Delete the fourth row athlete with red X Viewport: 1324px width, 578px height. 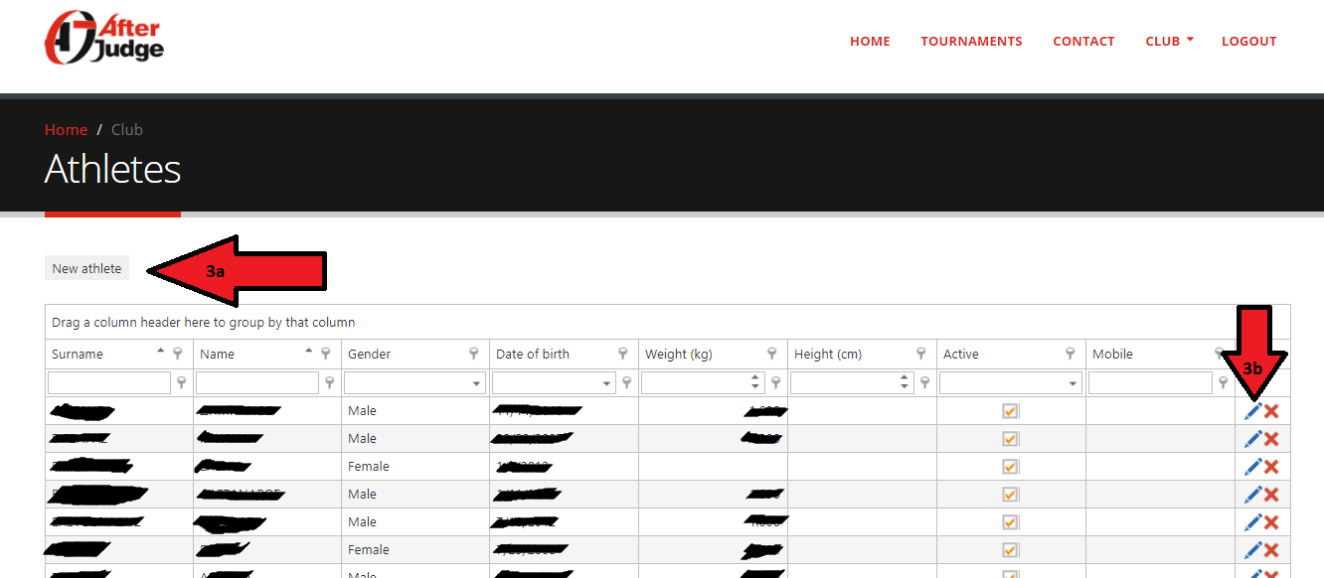[1271, 495]
